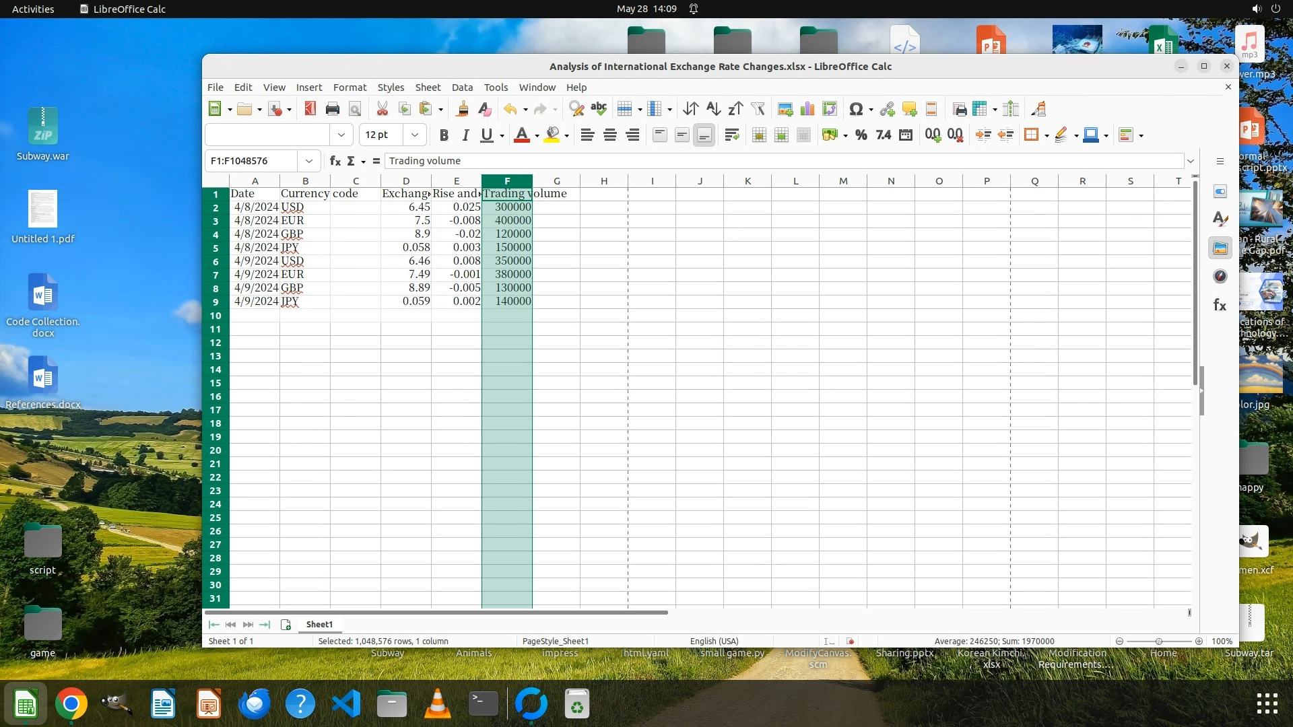
Task: Click the AutoFilter funnel icon
Action: [x=758, y=109]
